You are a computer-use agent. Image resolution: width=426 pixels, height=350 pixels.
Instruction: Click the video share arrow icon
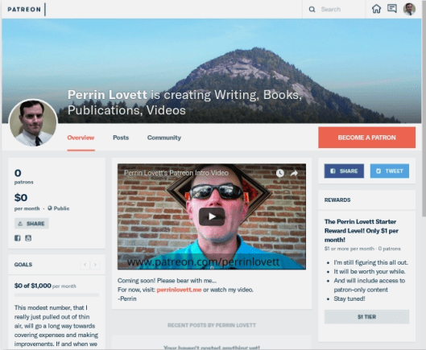point(294,173)
